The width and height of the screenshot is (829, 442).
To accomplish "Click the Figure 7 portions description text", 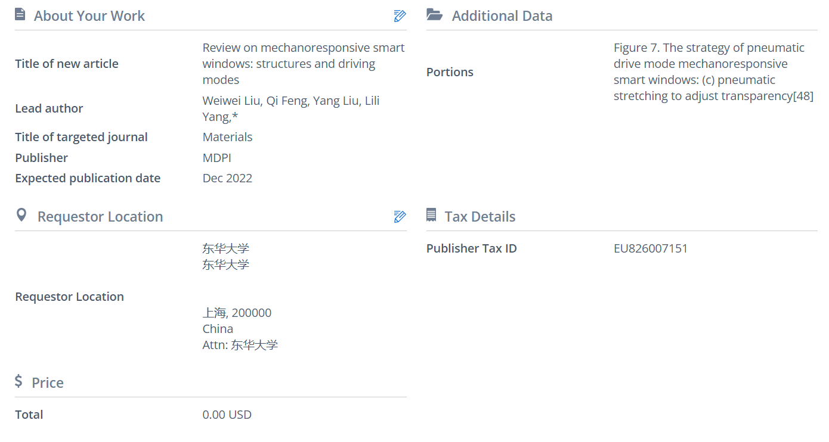I will tap(713, 71).
